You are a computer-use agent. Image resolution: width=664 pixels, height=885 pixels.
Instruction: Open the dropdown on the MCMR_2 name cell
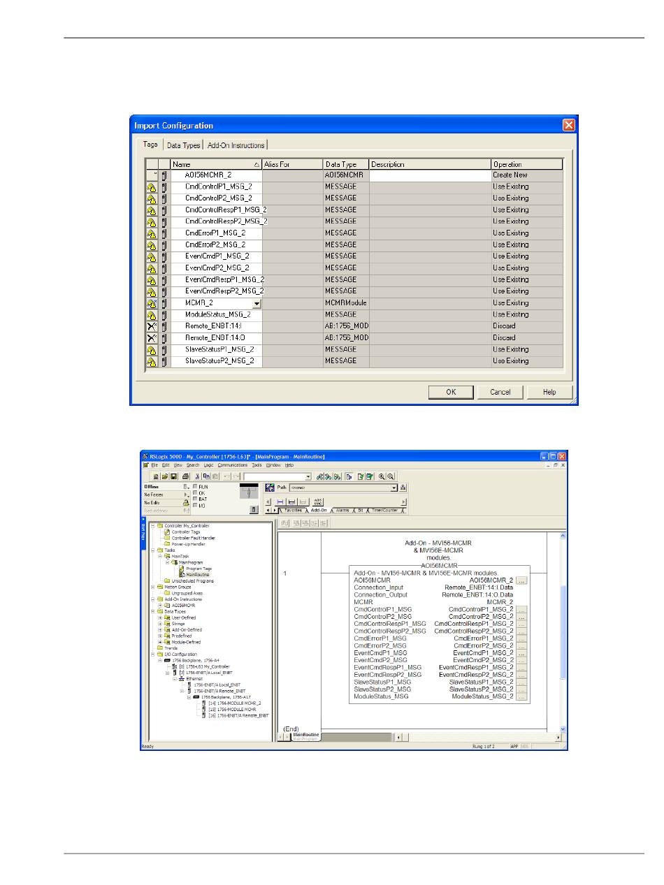coord(257,303)
